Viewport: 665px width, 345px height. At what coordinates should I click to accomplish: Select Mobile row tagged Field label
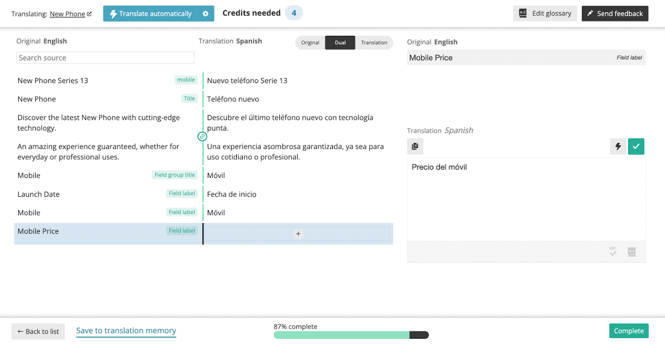pyautogui.click(x=107, y=212)
